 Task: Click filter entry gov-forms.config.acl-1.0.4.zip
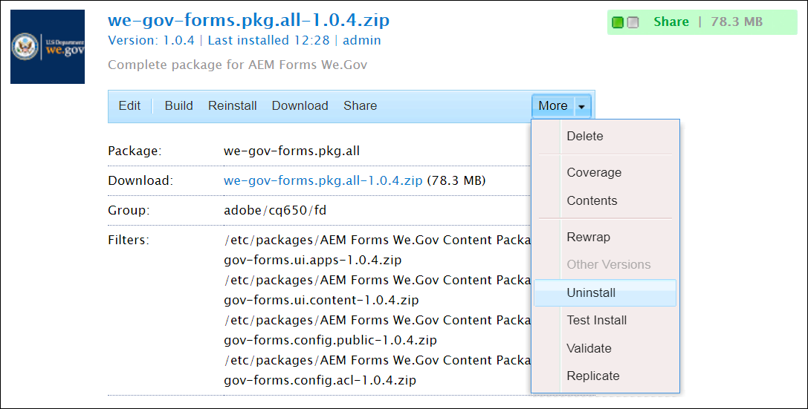320,381
